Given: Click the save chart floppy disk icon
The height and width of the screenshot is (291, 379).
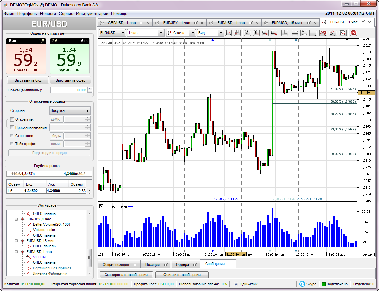Looking at the screenshot, I should [x=343, y=33].
